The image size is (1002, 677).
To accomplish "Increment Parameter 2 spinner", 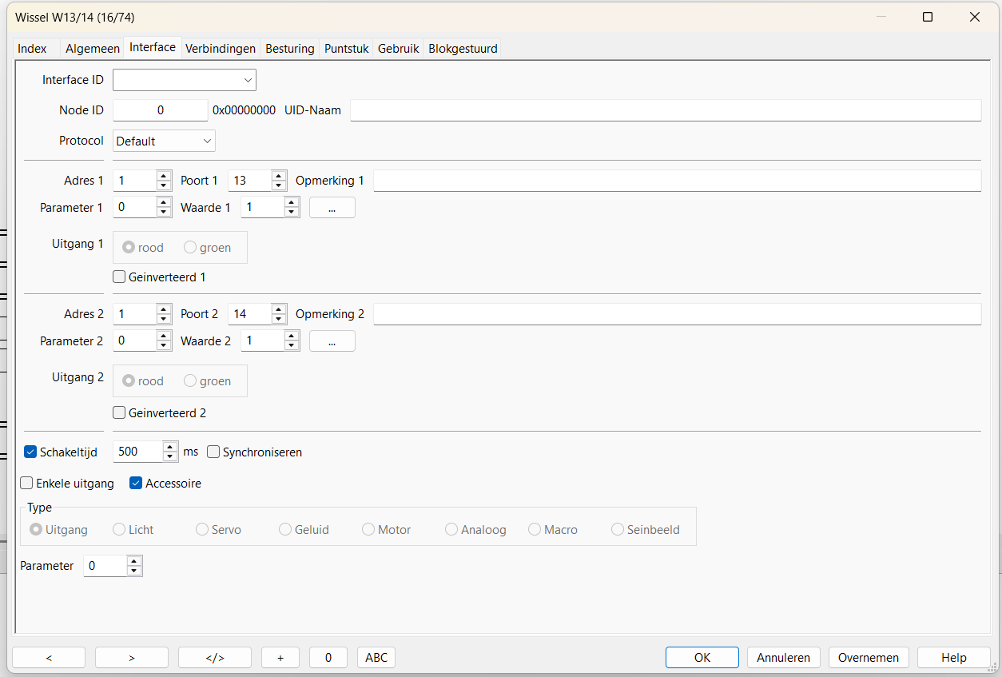I will [164, 336].
